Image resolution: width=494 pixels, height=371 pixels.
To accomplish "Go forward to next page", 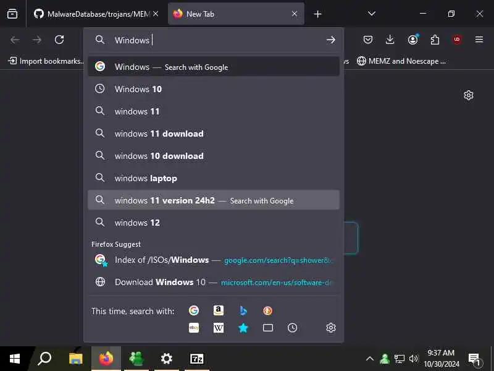I will tap(37, 40).
